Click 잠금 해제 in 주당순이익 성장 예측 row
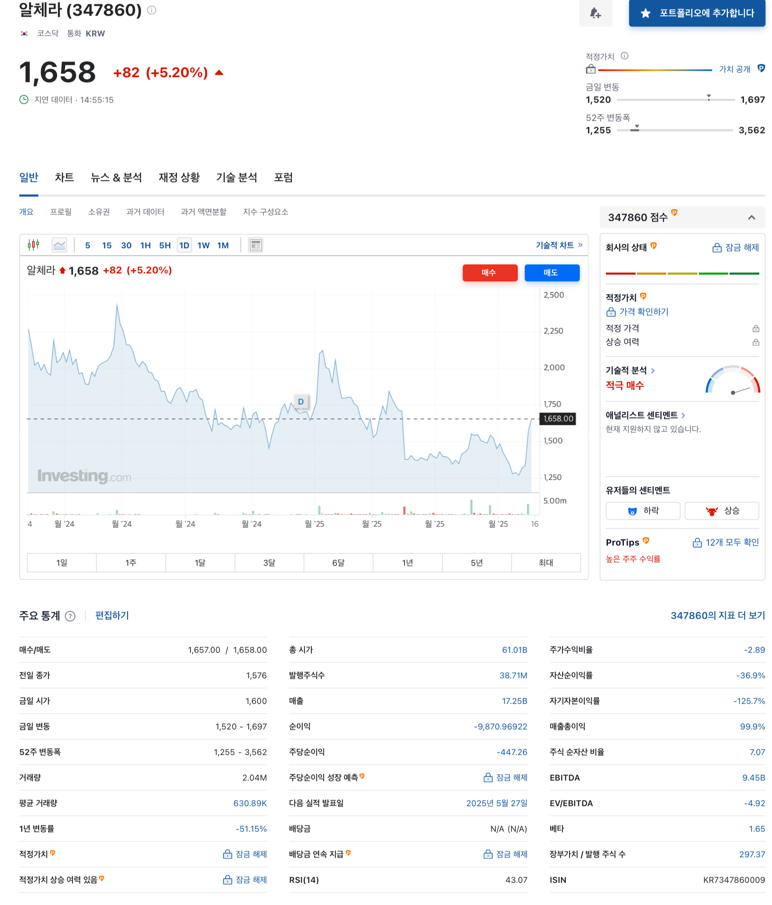Screen dimensions: 772x905 click(x=506, y=778)
